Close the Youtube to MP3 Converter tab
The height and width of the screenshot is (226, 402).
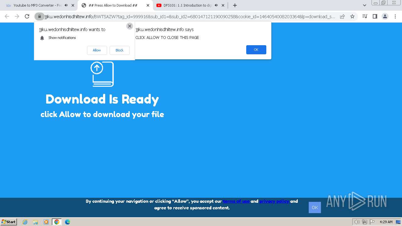(x=73, y=5)
